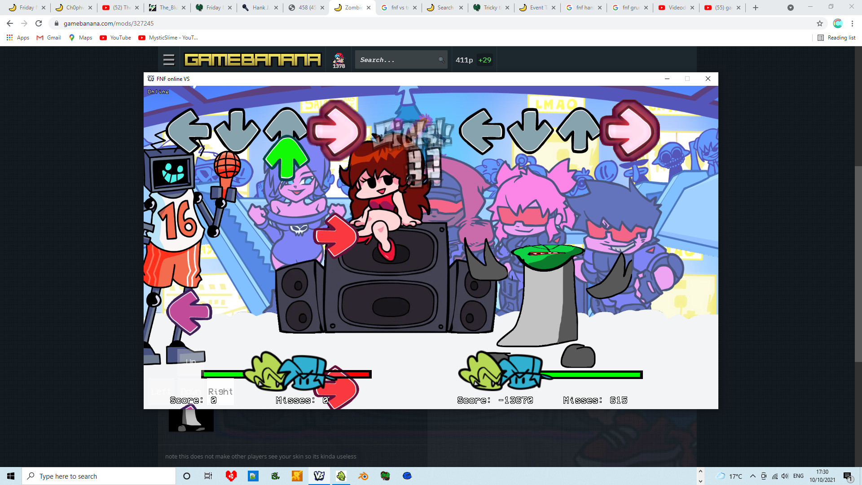Click the search magnifier icon
This screenshot has width=862, height=485.
click(441, 60)
